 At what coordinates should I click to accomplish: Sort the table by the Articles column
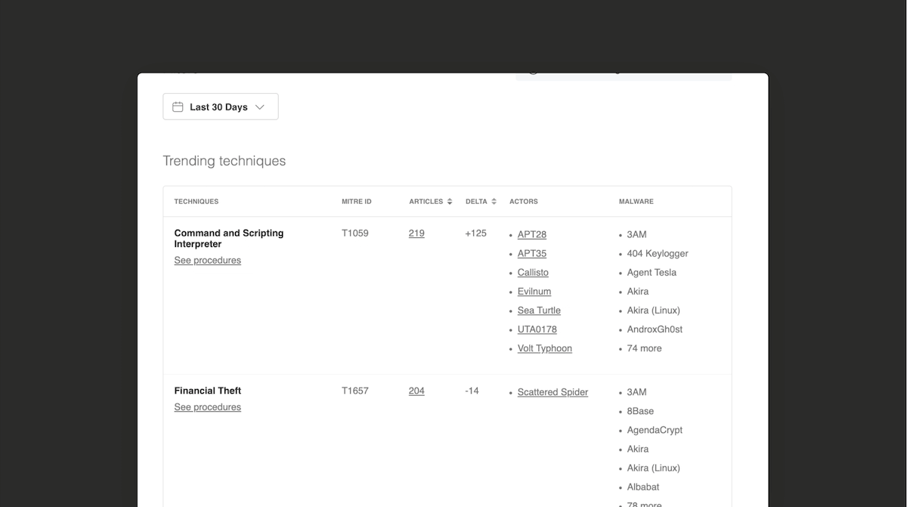point(431,202)
